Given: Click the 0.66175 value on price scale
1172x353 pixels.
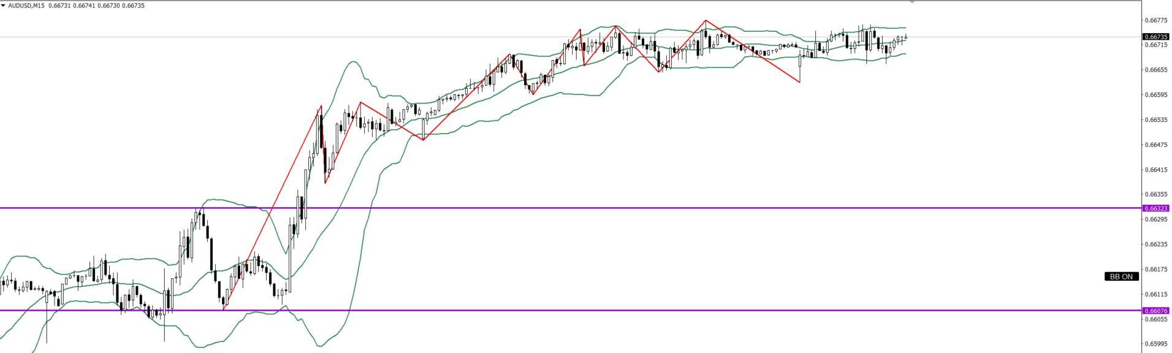Looking at the screenshot, I should (x=1155, y=269).
